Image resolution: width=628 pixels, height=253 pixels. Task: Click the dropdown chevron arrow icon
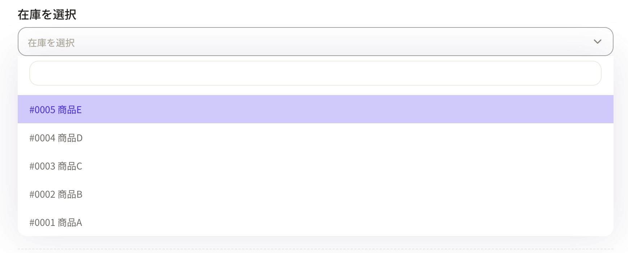(x=597, y=42)
